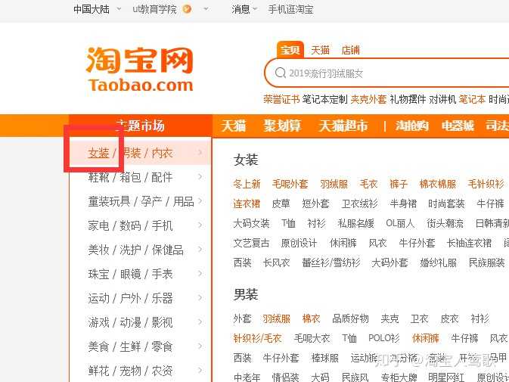The image size is (509, 382).
Task: Expand arrow on 童装玩具 / 孕产 / 用品 row
Action: (200, 200)
